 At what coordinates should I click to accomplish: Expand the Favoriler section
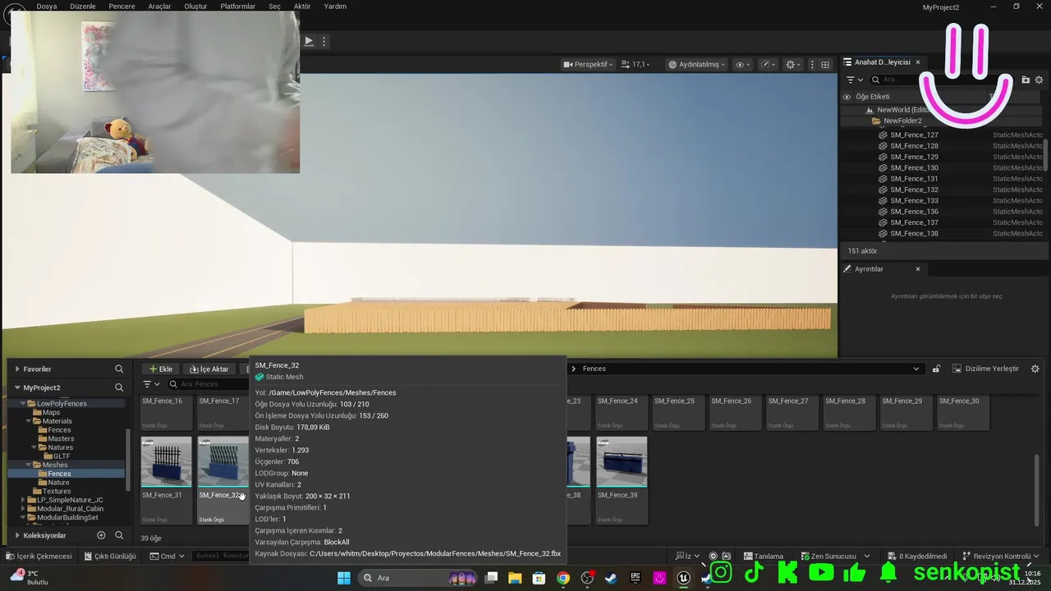pyautogui.click(x=17, y=369)
